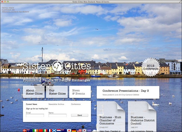Select the New Zealand flag icon
The width and height of the screenshot is (182, 132).
(x=64, y=131)
